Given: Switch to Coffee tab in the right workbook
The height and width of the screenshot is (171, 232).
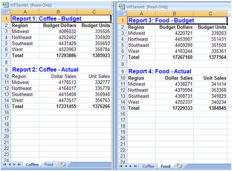Looking at the screenshot, I should tap(148, 166).
